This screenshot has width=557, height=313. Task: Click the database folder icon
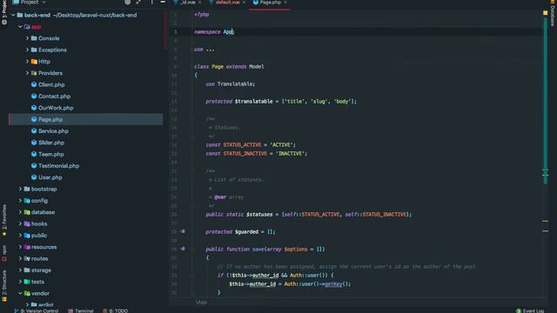click(27, 212)
